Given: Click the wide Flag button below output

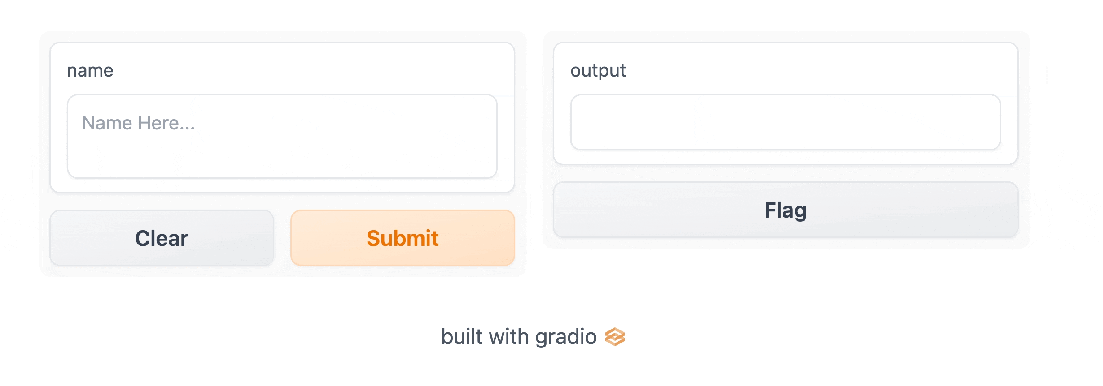Looking at the screenshot, I should 785,210.
